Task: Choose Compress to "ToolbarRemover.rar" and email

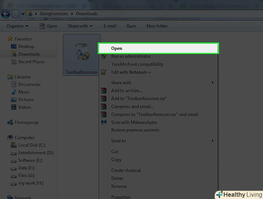Action: [x=158, y=114]
